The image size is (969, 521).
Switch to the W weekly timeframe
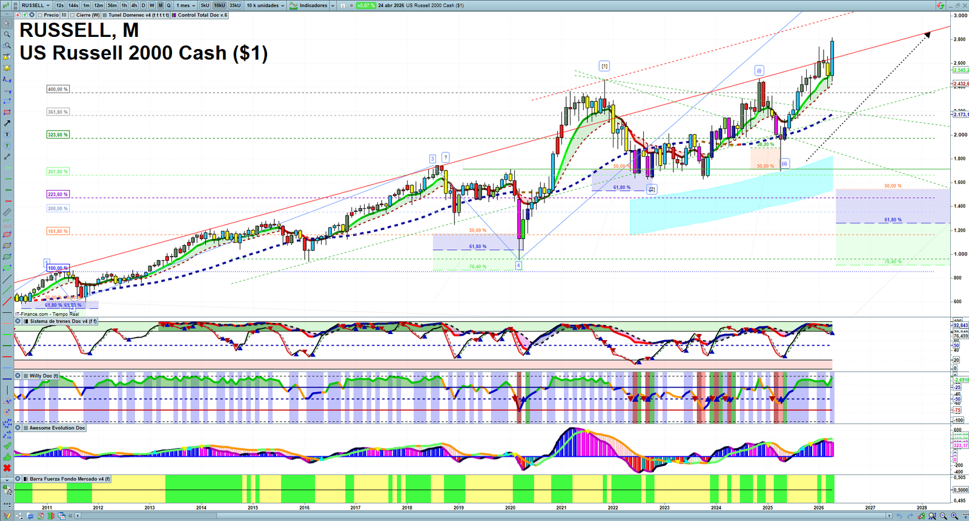click(152, 5)
